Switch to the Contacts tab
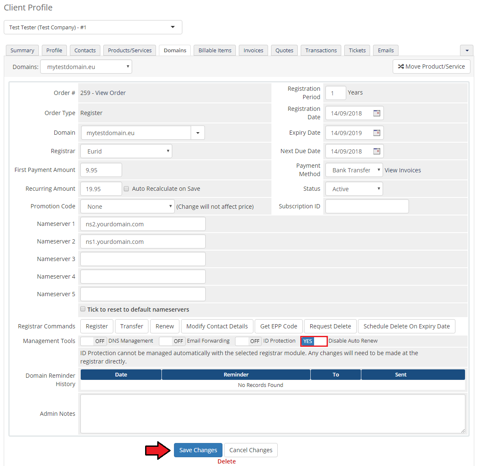Viewport: 478px width, 466px height. point(85,50)
